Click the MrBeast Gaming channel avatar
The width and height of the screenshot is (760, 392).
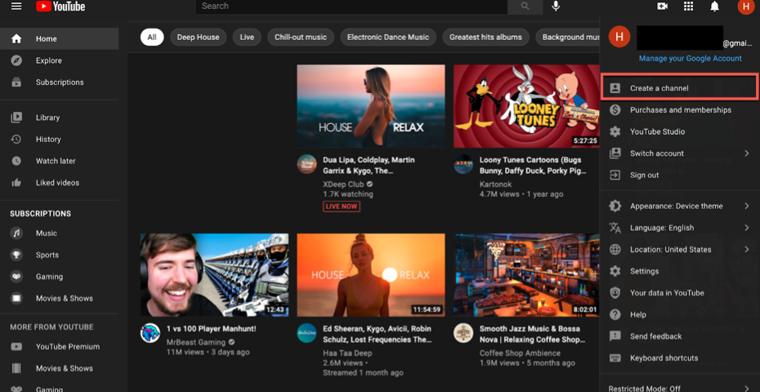[150, 333]
